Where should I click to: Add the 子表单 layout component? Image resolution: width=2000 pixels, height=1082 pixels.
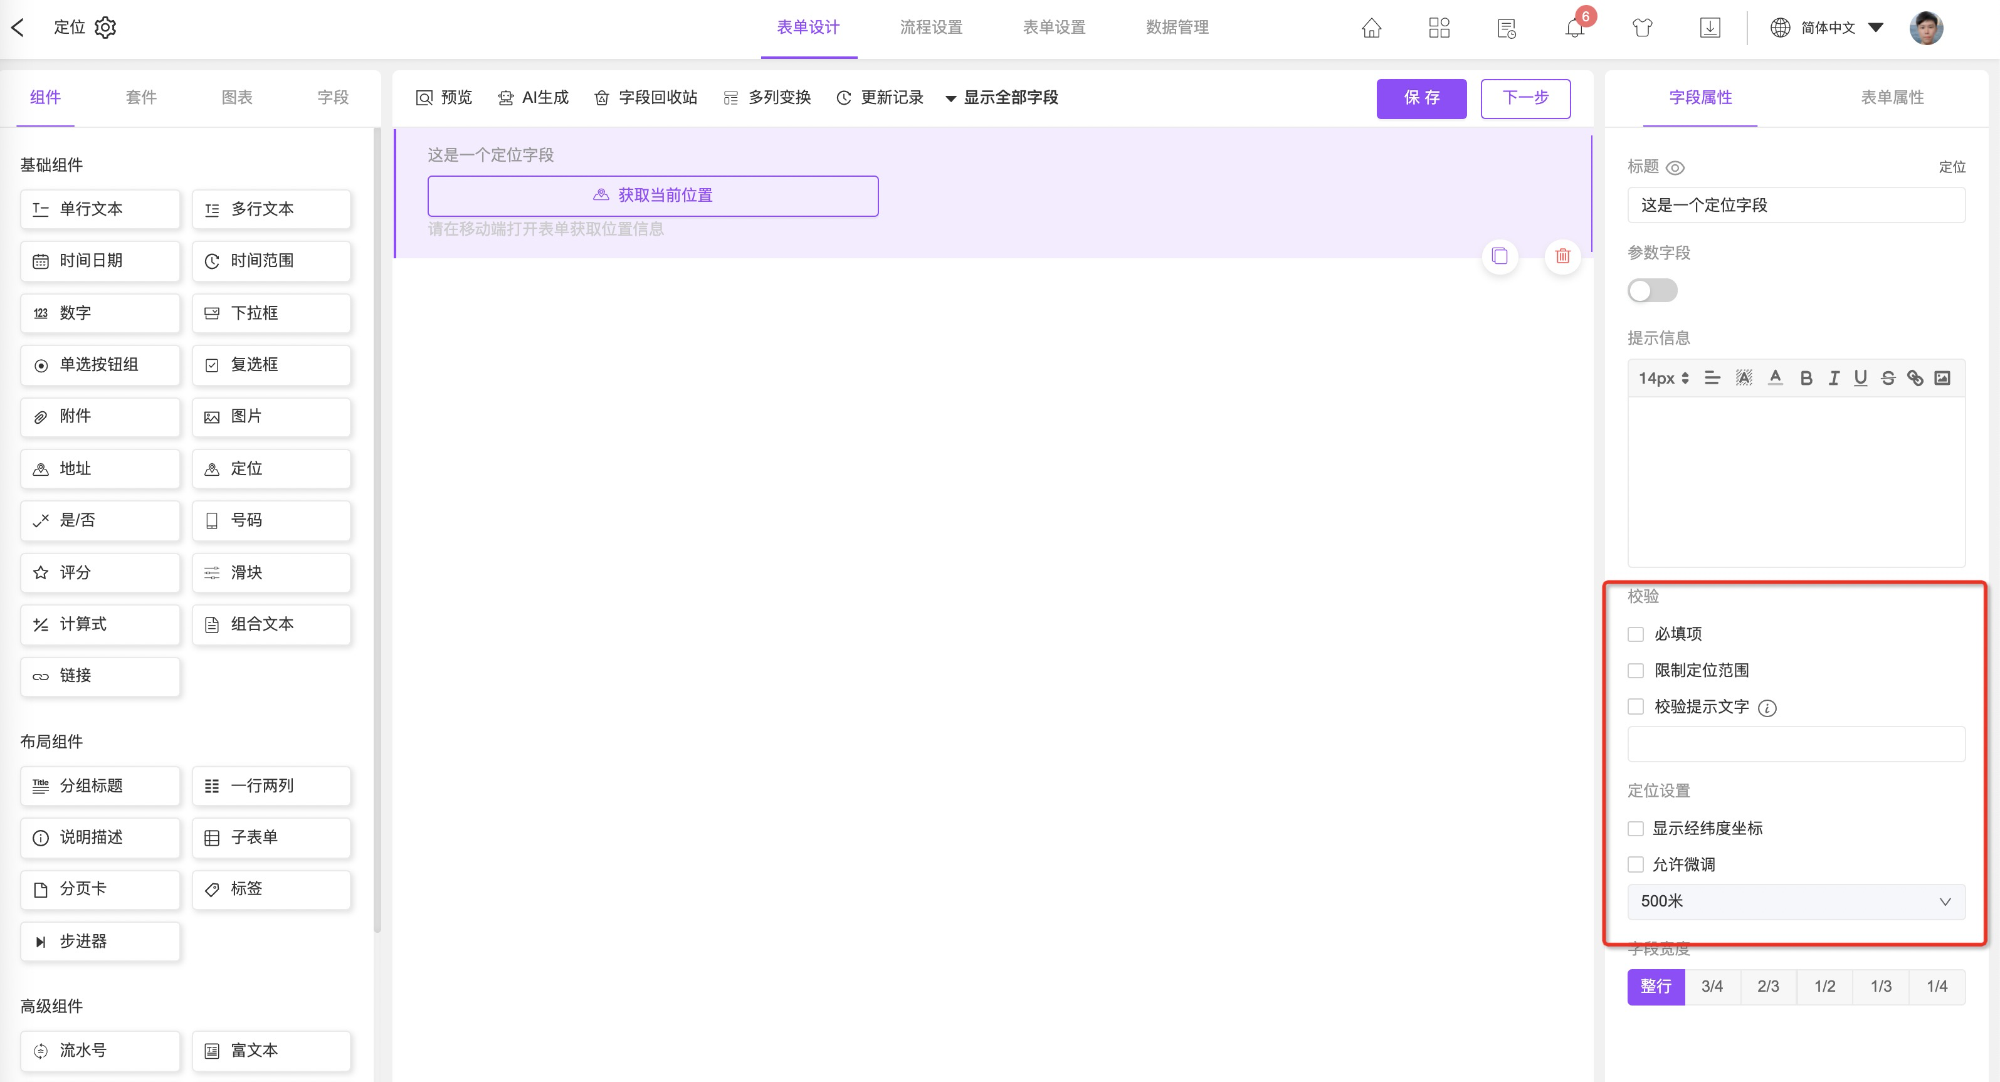tap(271, 838)
